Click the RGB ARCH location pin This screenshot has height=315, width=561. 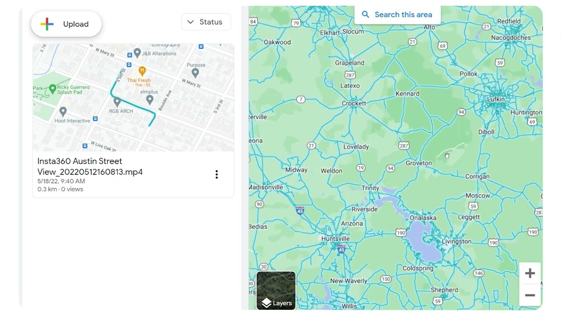tap(117, 102)
